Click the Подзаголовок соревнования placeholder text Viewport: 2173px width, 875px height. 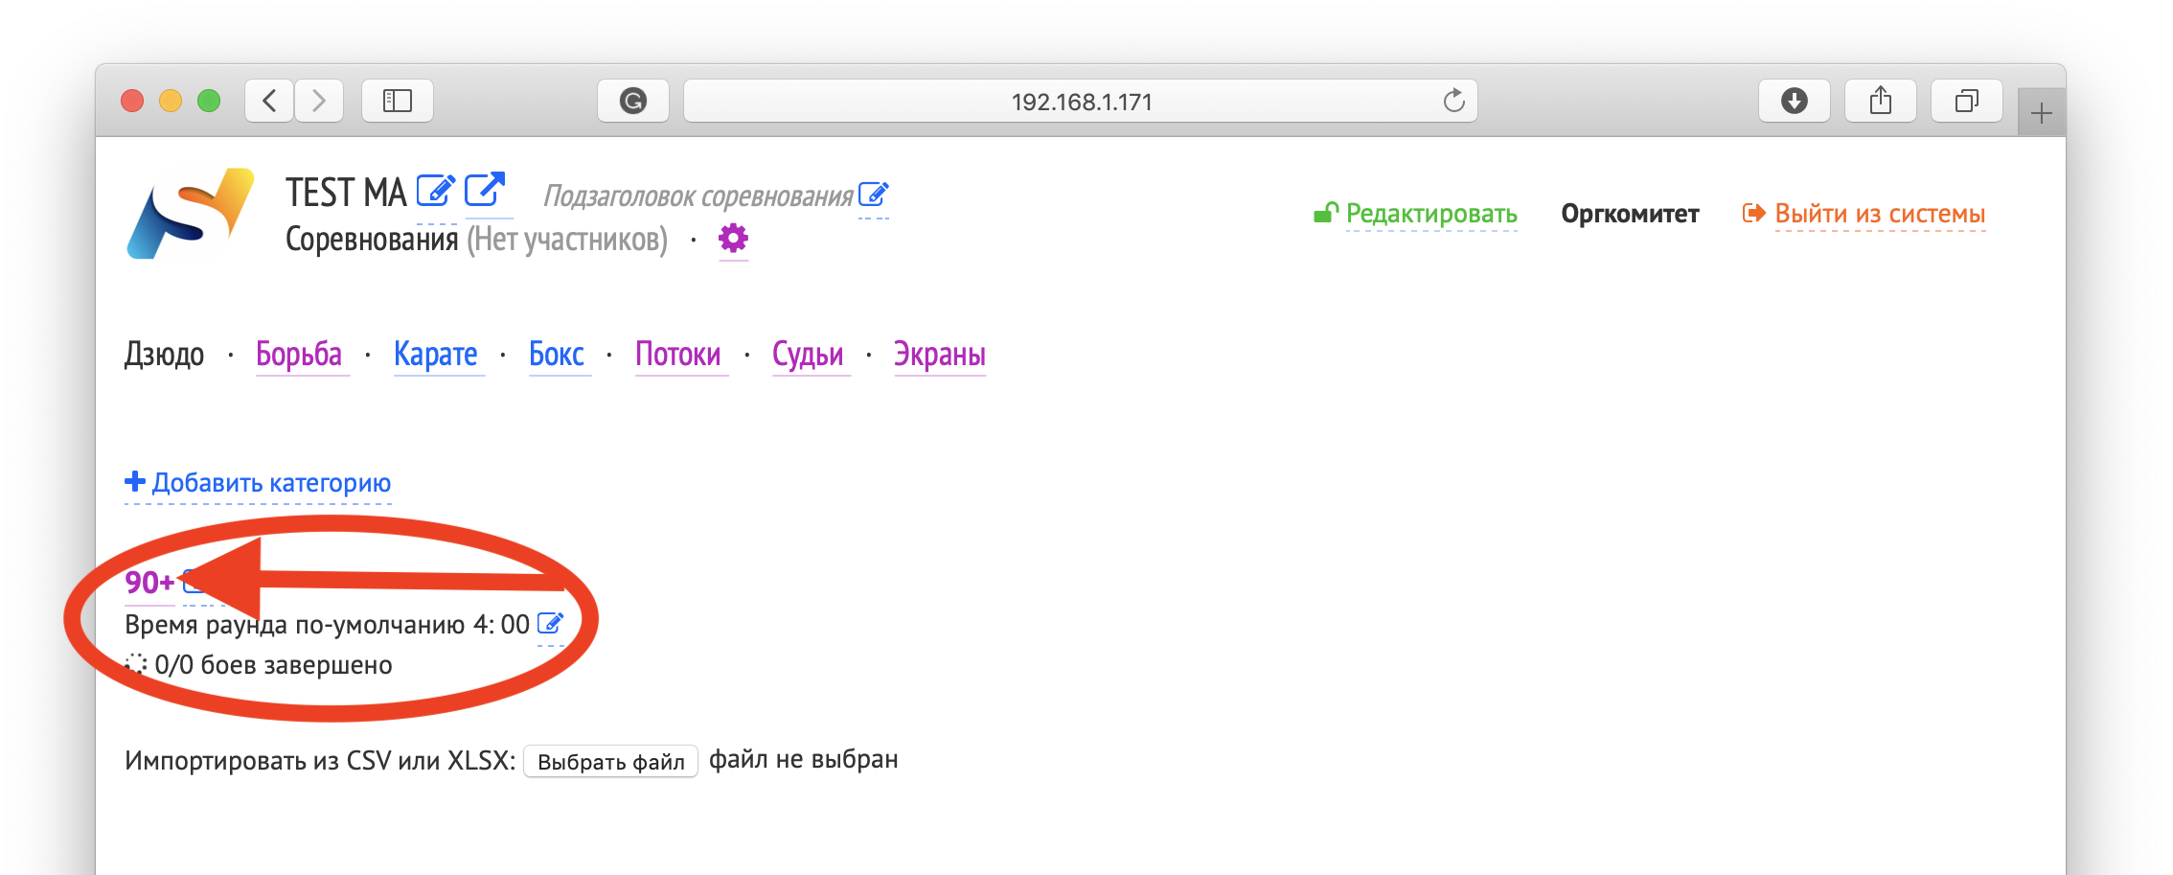698,196
